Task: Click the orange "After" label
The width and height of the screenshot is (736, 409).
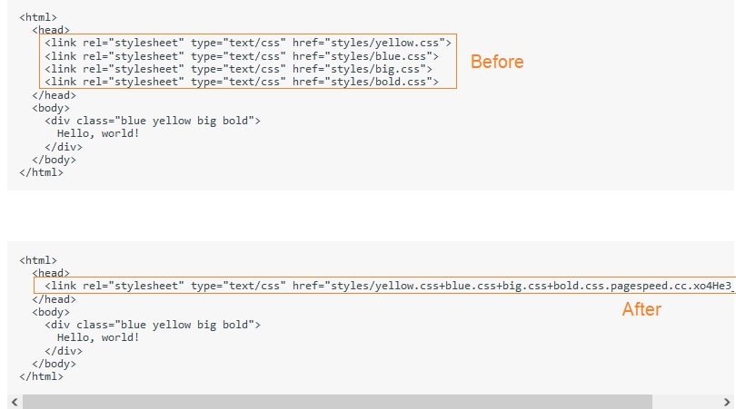Action: coord(642,309)
